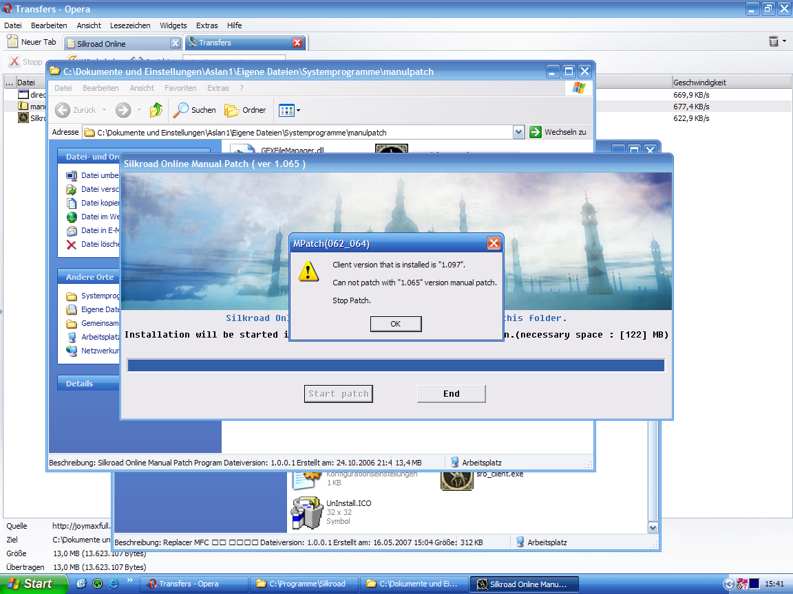Click the Adresse path field of manulpatch

pyautogui.click(x=298, y=132)
